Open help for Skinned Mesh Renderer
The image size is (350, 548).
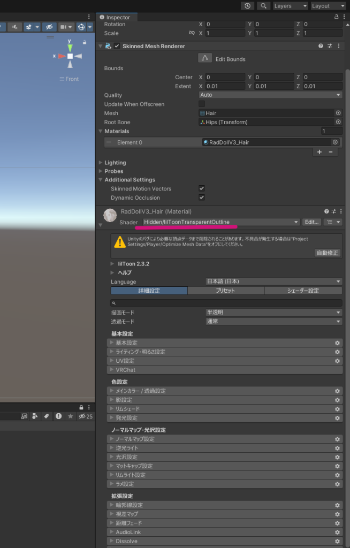coord(321,47)
